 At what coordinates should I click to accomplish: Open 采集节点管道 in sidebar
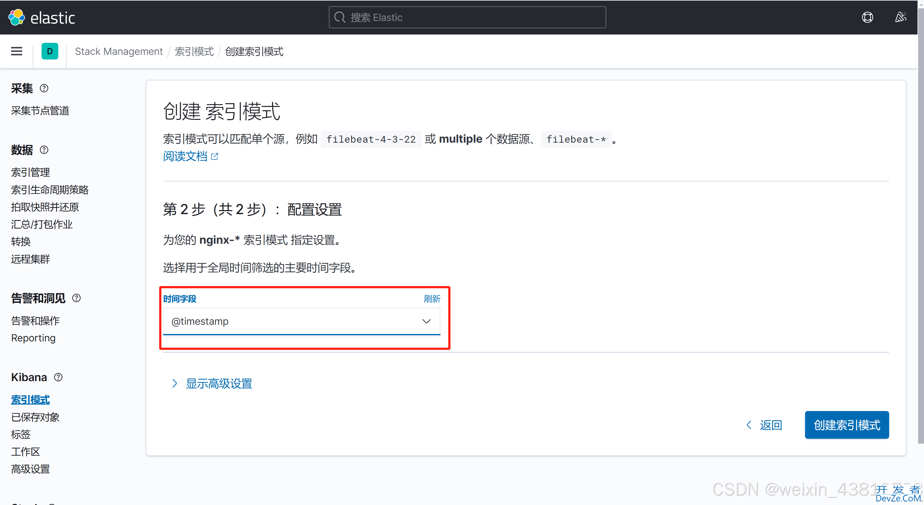point(40,111)
